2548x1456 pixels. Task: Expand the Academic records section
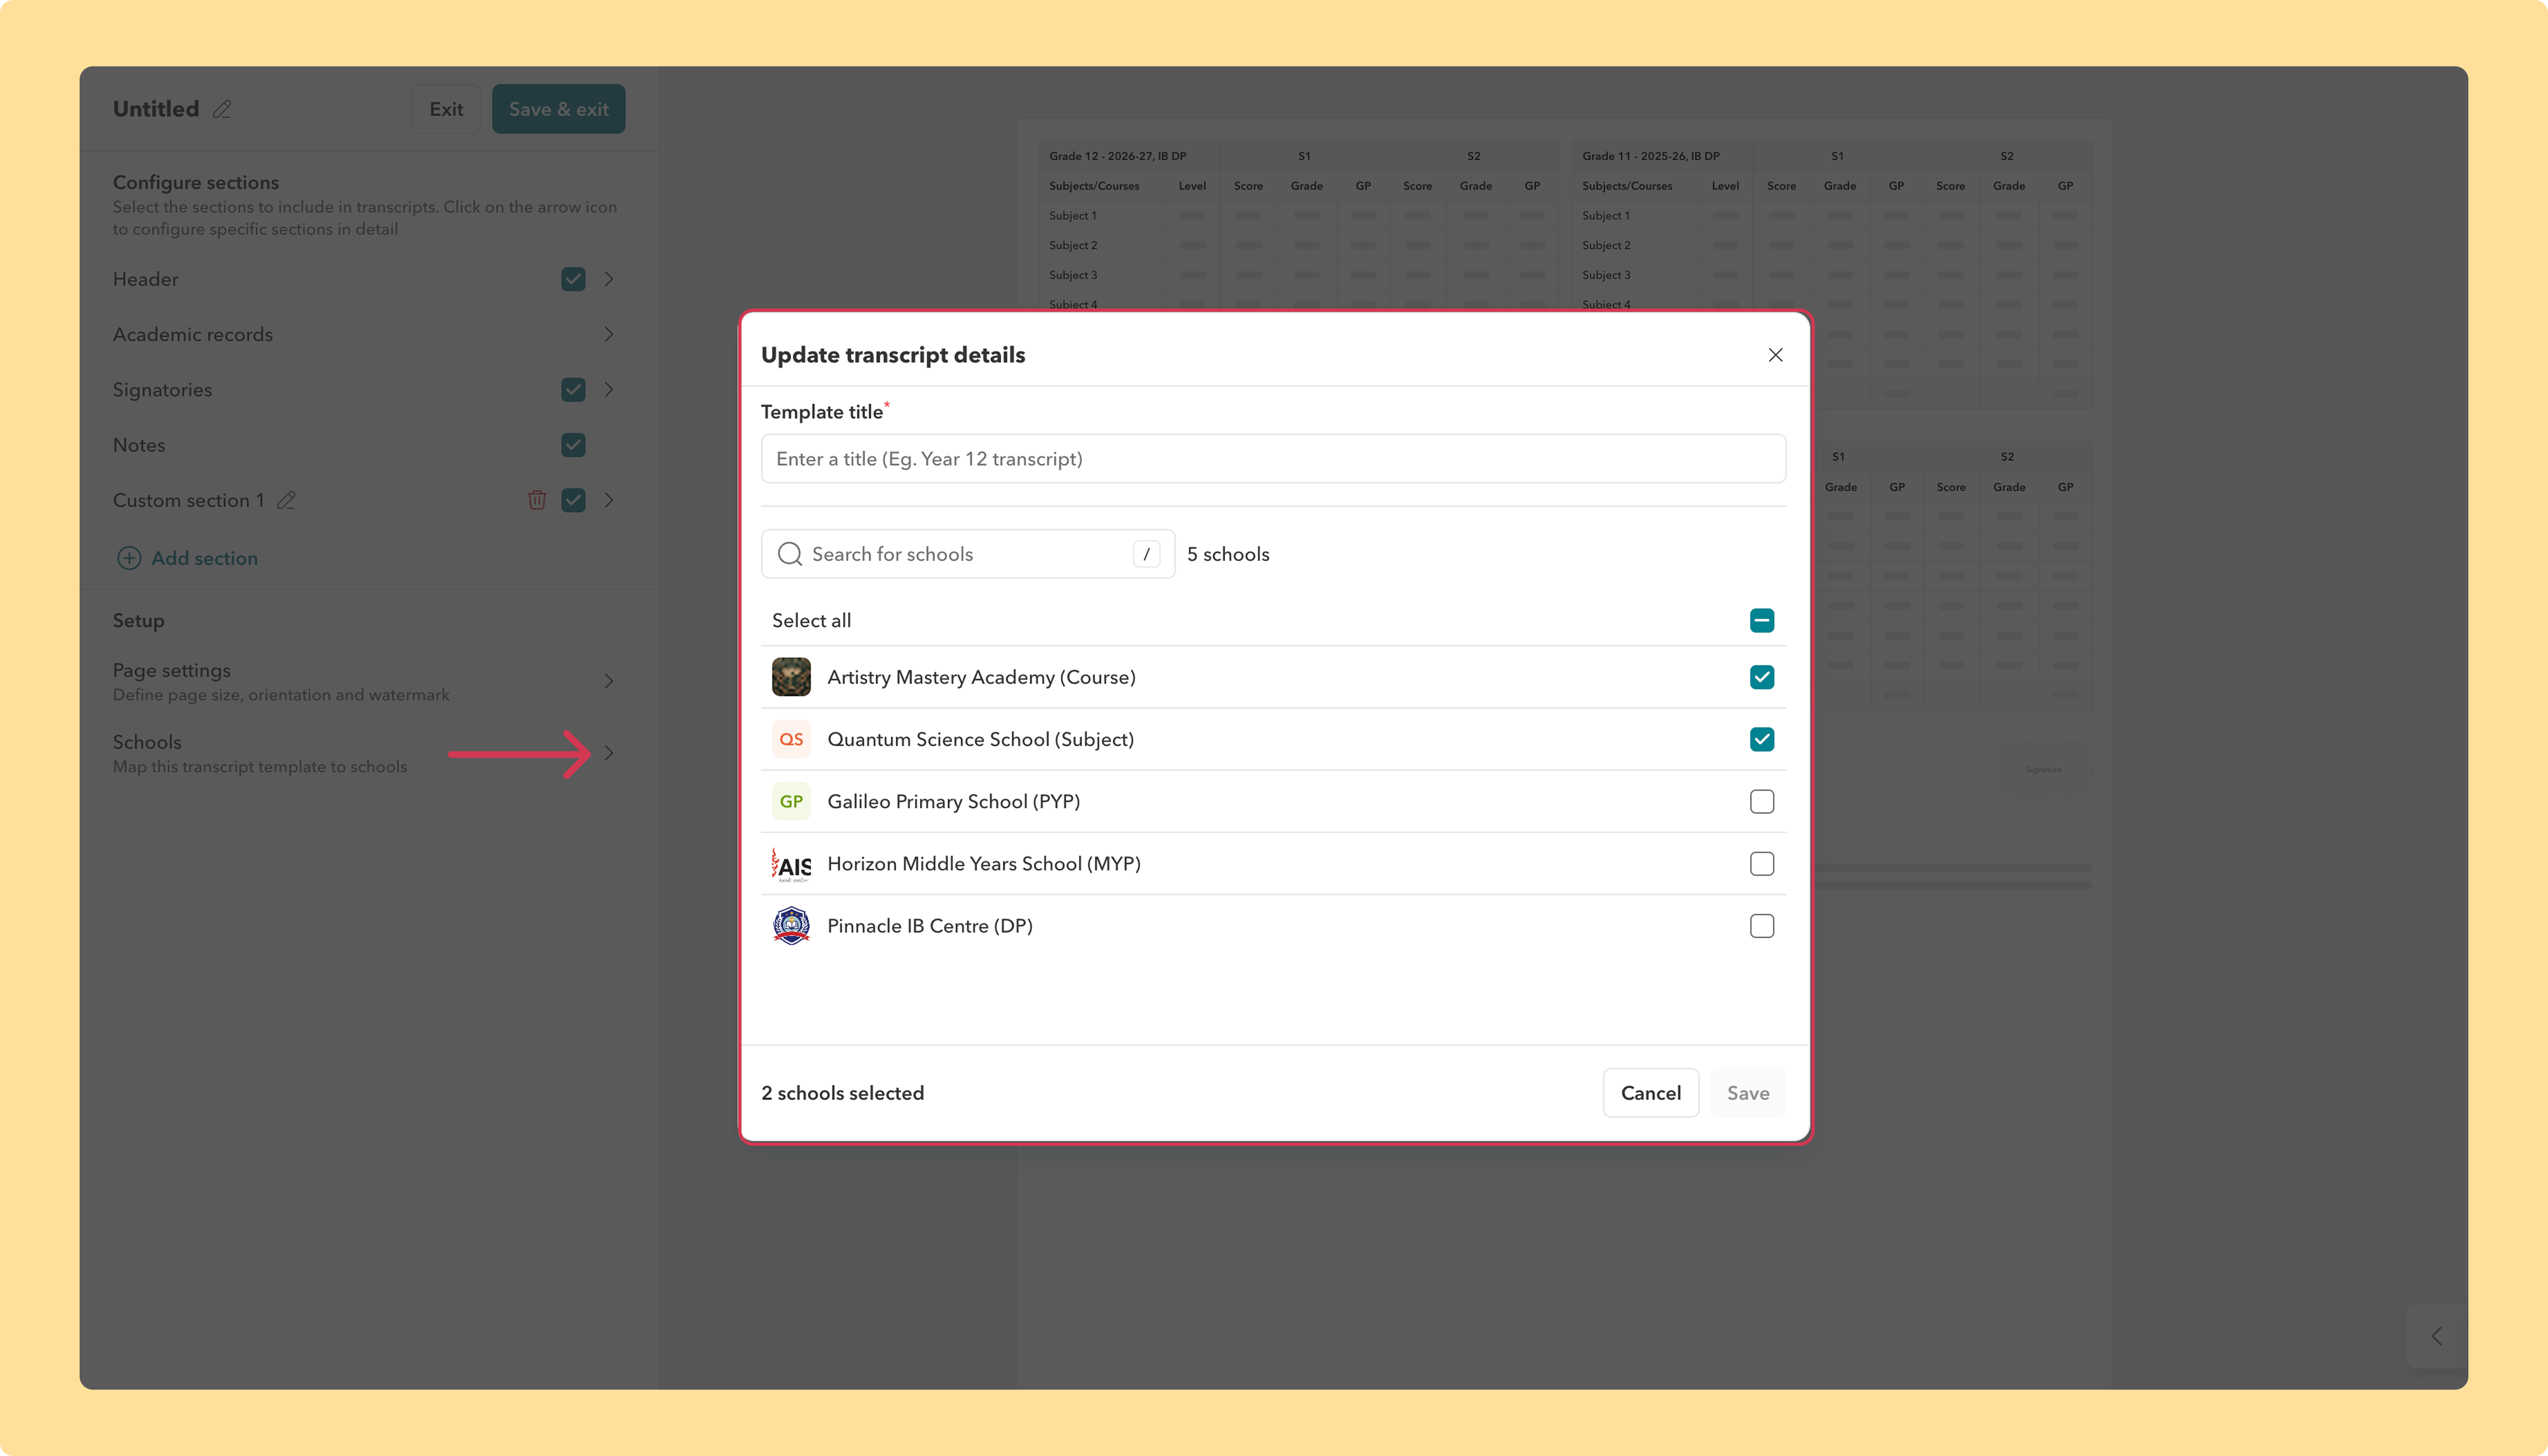click(609, 334)
